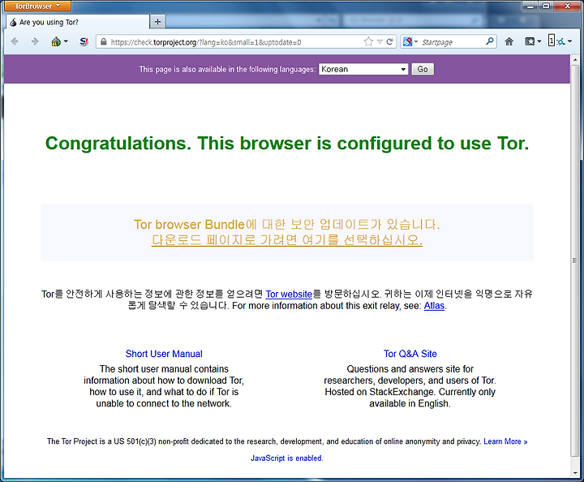Open the TorBrowser application menu
The width and height of the screenshot is (584, 482).
[x=36, y=6]
